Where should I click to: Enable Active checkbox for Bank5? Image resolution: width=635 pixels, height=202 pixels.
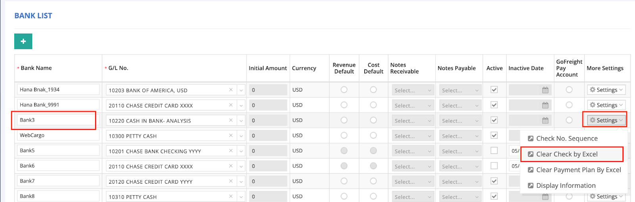[494, 150]
